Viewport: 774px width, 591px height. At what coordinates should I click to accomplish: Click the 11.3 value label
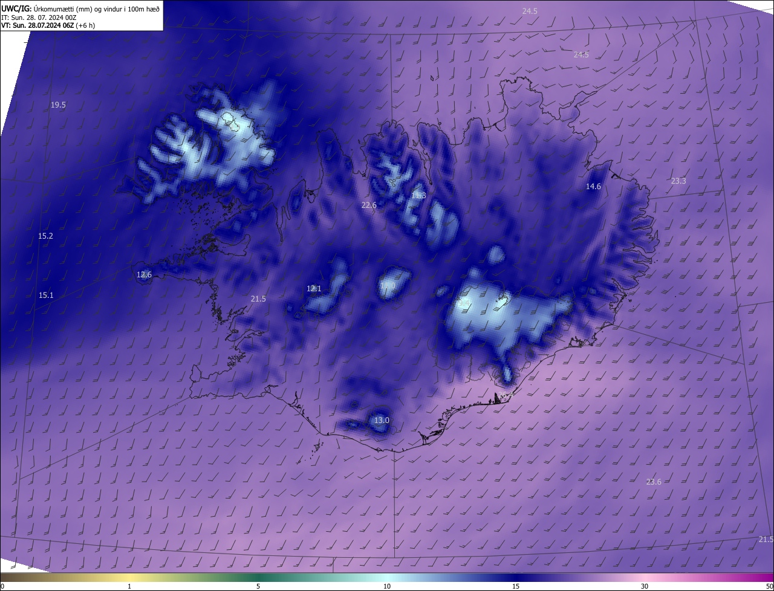(418, 196)
